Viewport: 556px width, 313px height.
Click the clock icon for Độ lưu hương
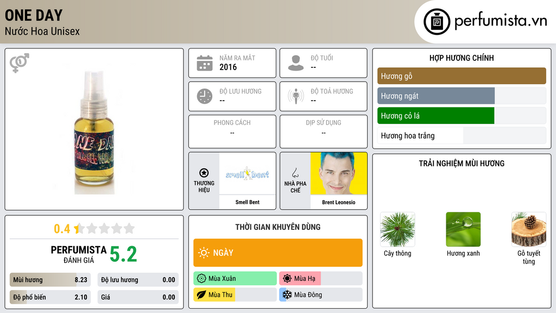click(205, 96)
